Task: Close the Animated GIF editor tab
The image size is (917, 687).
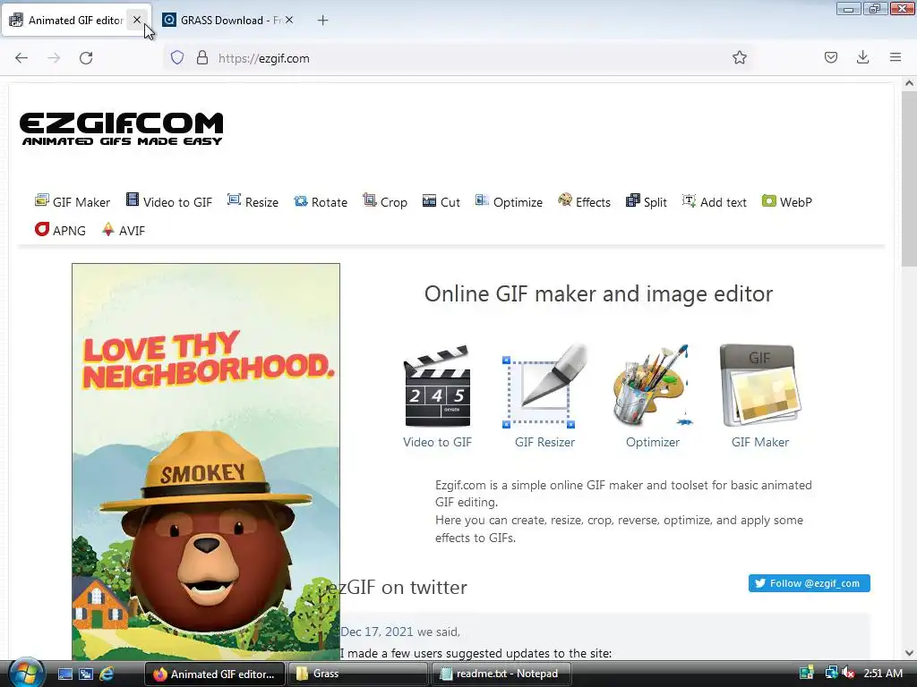Action: pyautogui.click(x=137, y=20)
